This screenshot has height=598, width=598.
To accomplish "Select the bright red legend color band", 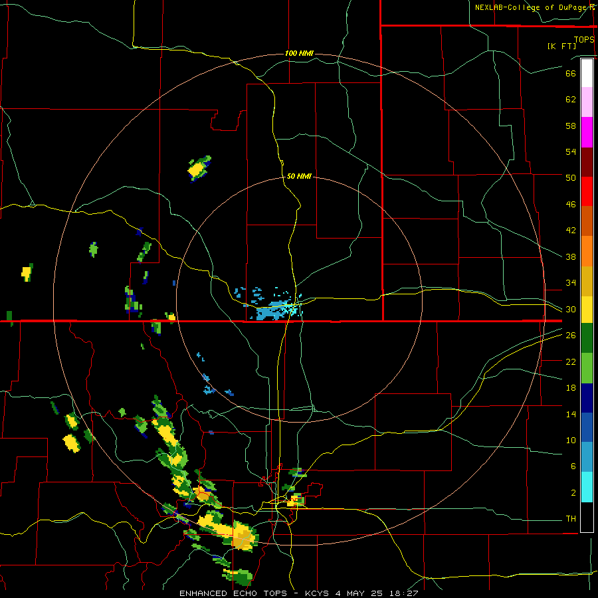I will [x=587, y=191].
